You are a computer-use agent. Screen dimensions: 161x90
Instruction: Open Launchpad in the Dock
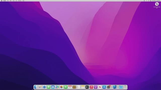[x=40, y=87]
